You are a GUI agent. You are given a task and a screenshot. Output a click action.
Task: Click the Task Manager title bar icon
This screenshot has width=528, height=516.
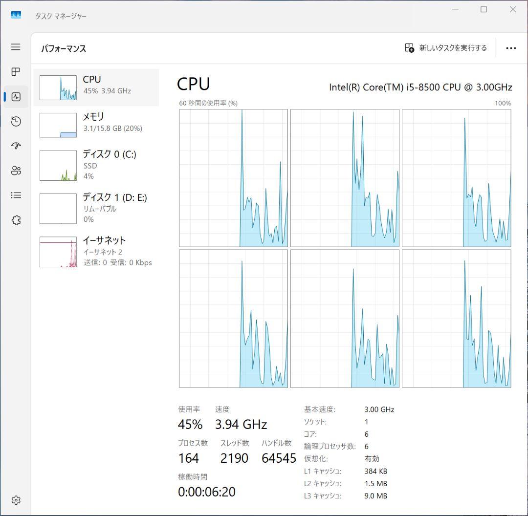point(15,15)
